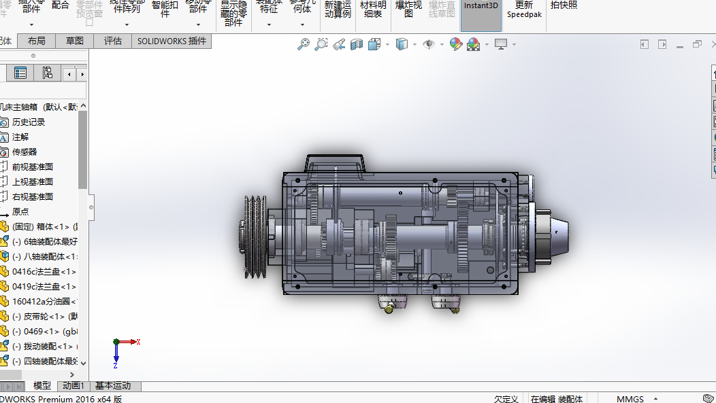The width and height of the screenshot is (716, 403).
Task: Click the Edit Appearance color ball icon
Action: pos(456,44)
